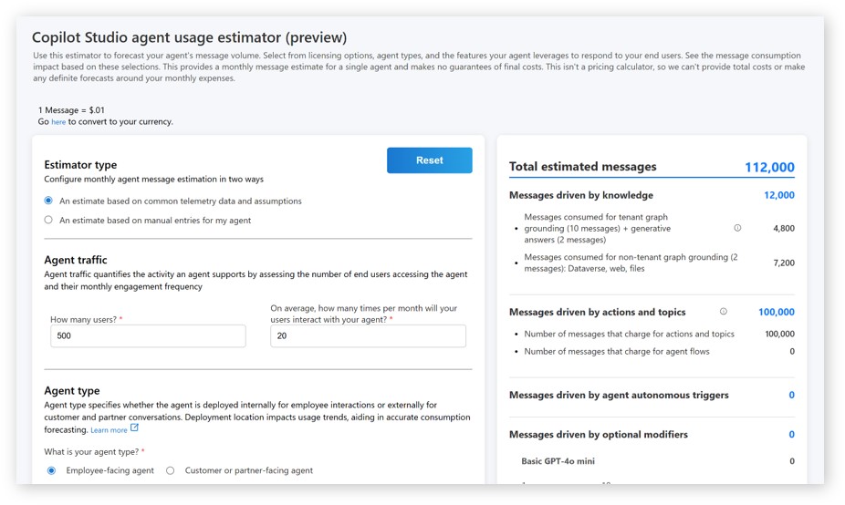845x505 pixels.
Task: Click 'Messages driven by optional modifiers' heading
Action: (598, 435)
